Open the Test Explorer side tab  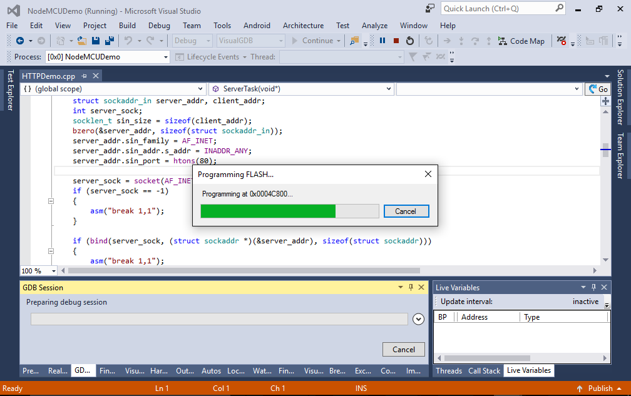(11, 90)
